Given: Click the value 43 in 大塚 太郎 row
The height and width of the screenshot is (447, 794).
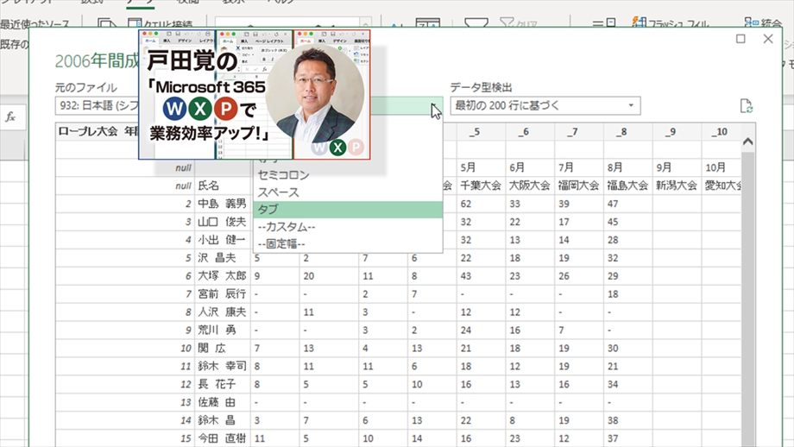Looking at the screenshot, I should 466,276.
